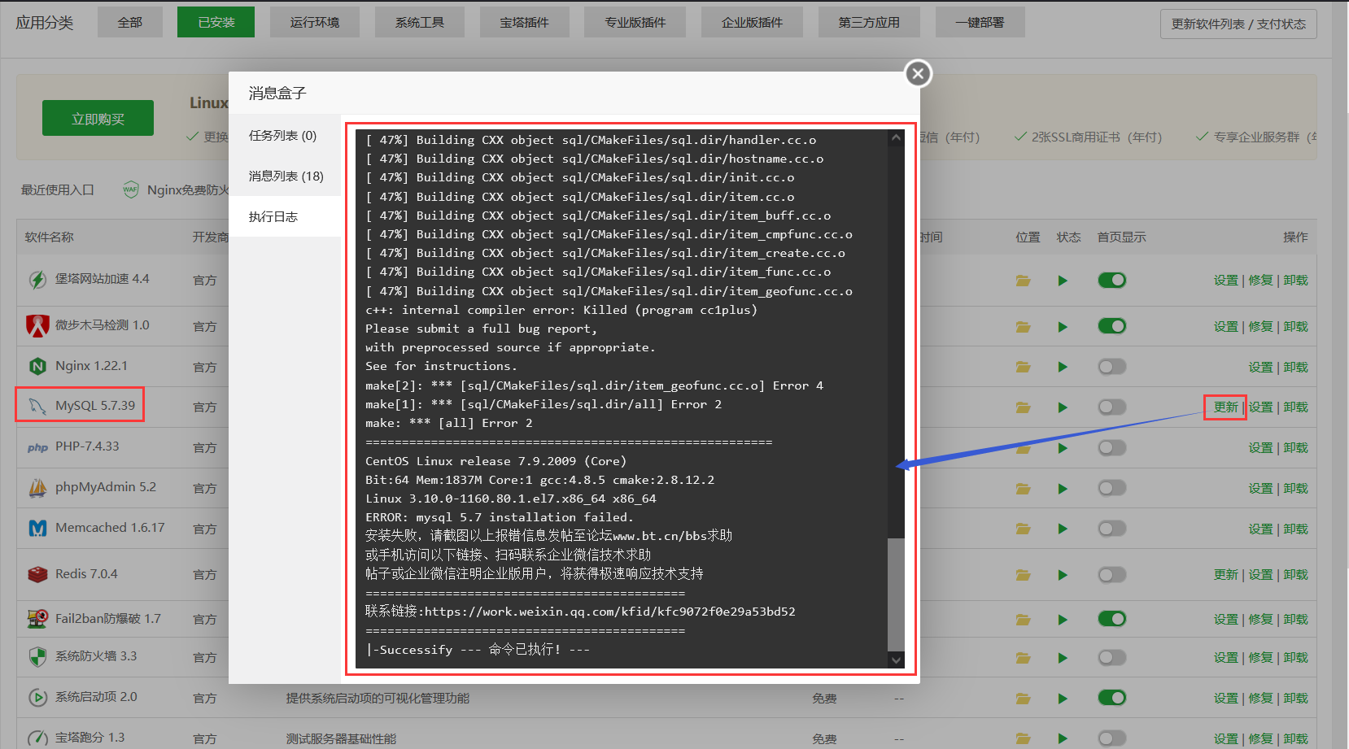Click 卸载 link for MySQL 5.7.39
Image resolution: width=1349 pixels, height=749 pixels.
pos(1295,407)
